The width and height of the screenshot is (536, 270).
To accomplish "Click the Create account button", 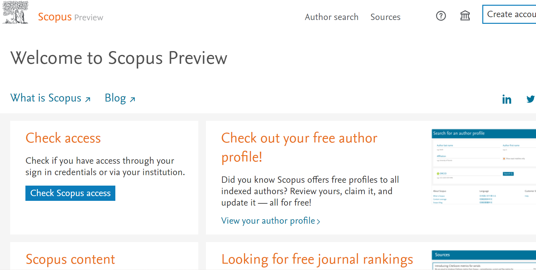I will 509,14.
